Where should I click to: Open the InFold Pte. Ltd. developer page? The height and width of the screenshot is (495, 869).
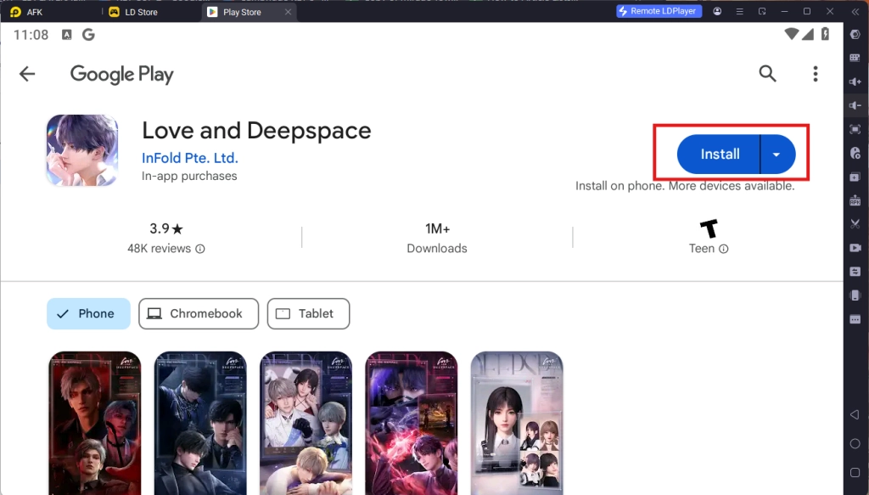pyautogui.click(x=189, y=158)
